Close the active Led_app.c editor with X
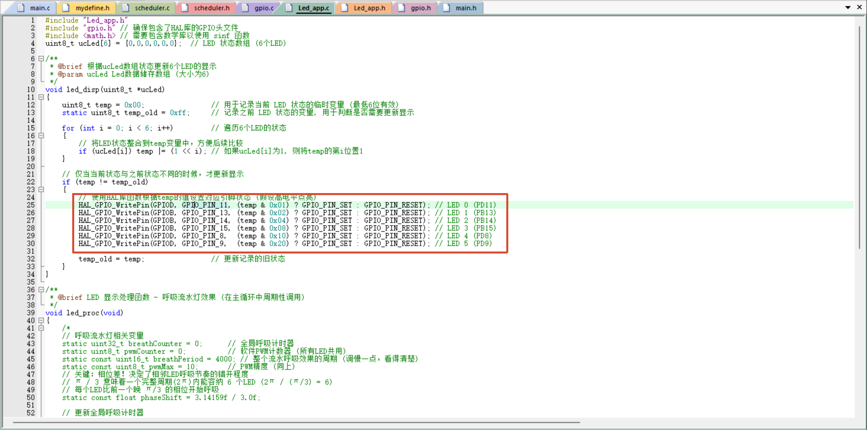Image resolution: width=867 pixels, height=430 pixels. [x=860, y=7]
